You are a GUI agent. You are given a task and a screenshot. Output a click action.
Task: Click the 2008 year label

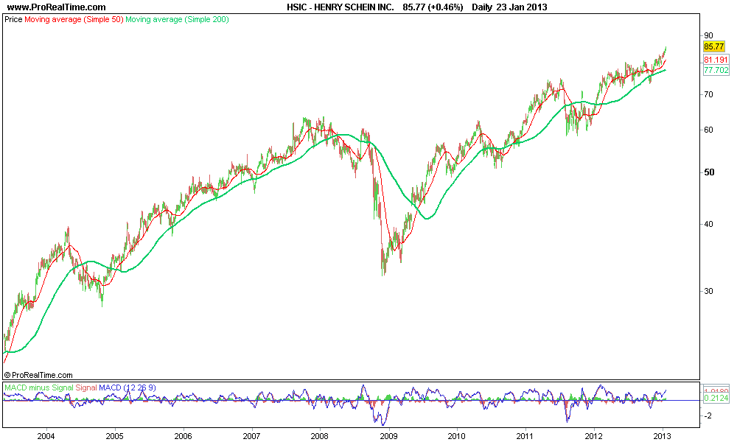320,436
